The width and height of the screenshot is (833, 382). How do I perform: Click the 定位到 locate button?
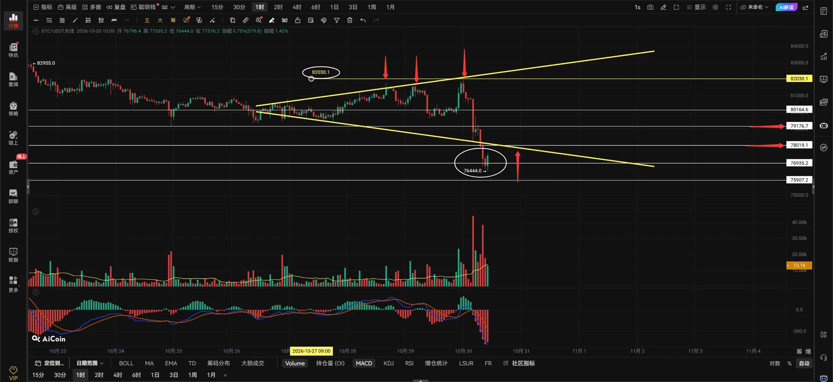[x=49, y=363]
